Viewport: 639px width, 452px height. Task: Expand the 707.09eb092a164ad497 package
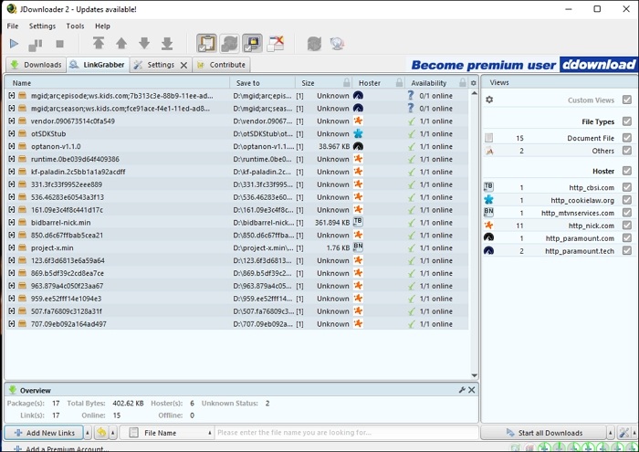tap(11, 323)
